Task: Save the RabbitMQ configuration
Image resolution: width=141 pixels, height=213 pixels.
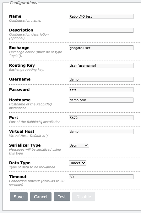Action: pyautogui.click(x=19, y=197)
